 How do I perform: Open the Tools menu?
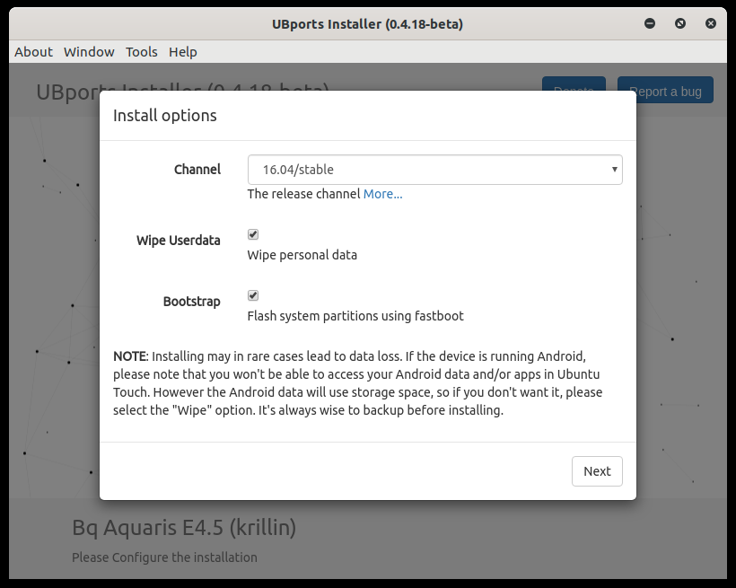click(x=141, y=52)
